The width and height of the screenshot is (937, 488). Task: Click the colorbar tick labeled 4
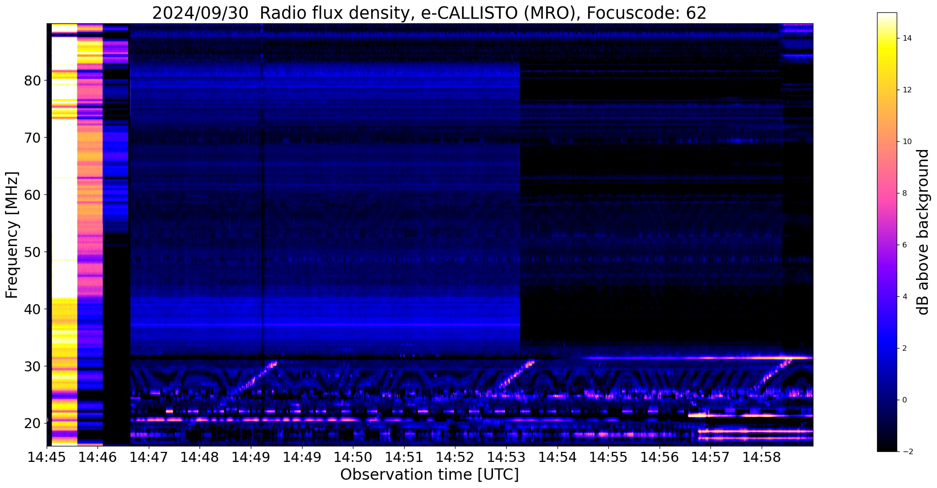pos(904,297)
